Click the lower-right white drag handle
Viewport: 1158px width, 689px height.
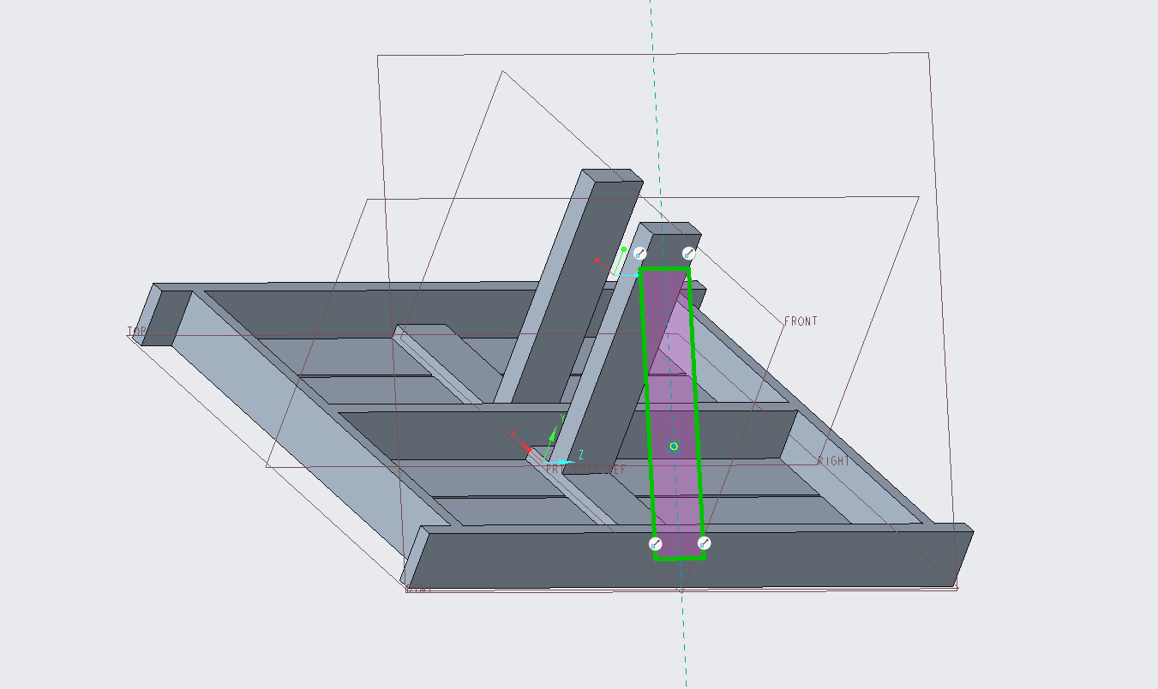pyautogui.click(x=704, y=542)
